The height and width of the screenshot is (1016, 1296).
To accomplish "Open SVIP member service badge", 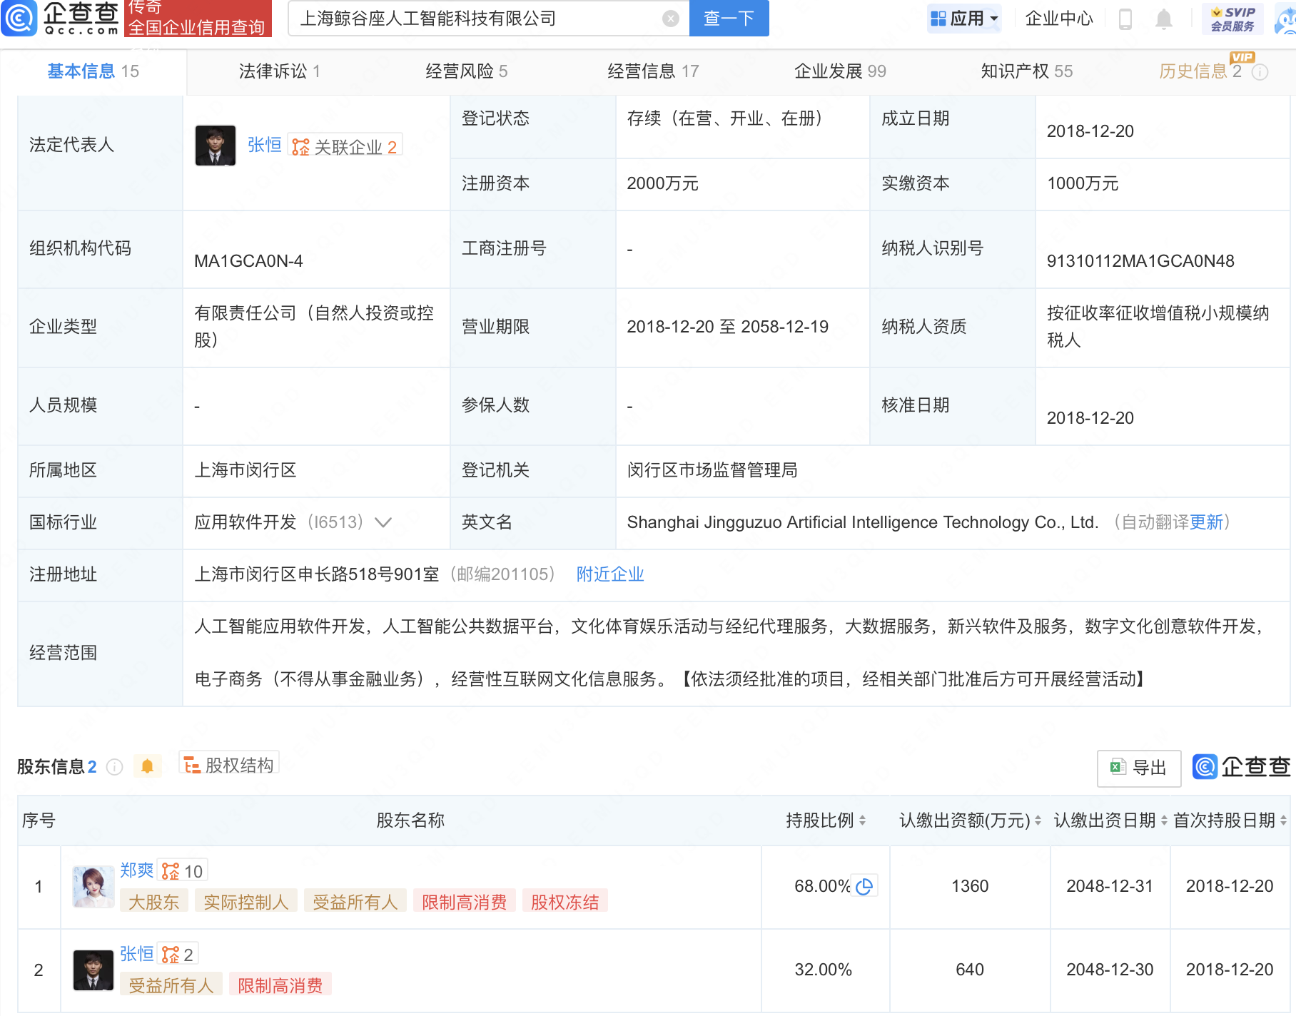I will [x=1232, y=19].
